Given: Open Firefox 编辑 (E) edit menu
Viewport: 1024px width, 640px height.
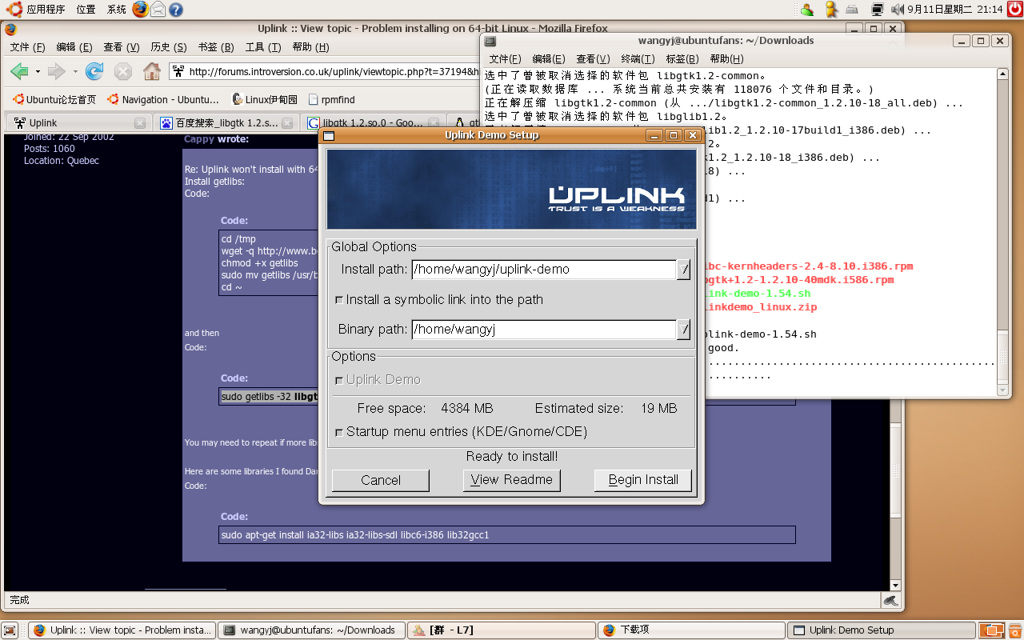Looking at the screenshot, I should coord(74,47).
